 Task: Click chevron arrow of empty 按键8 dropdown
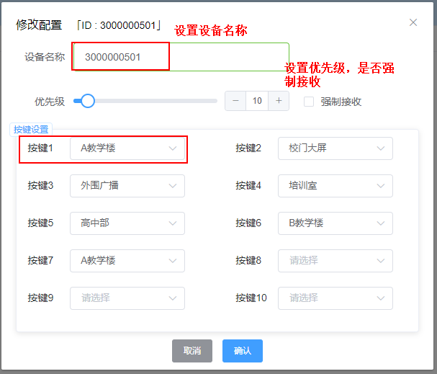(380, 261)
